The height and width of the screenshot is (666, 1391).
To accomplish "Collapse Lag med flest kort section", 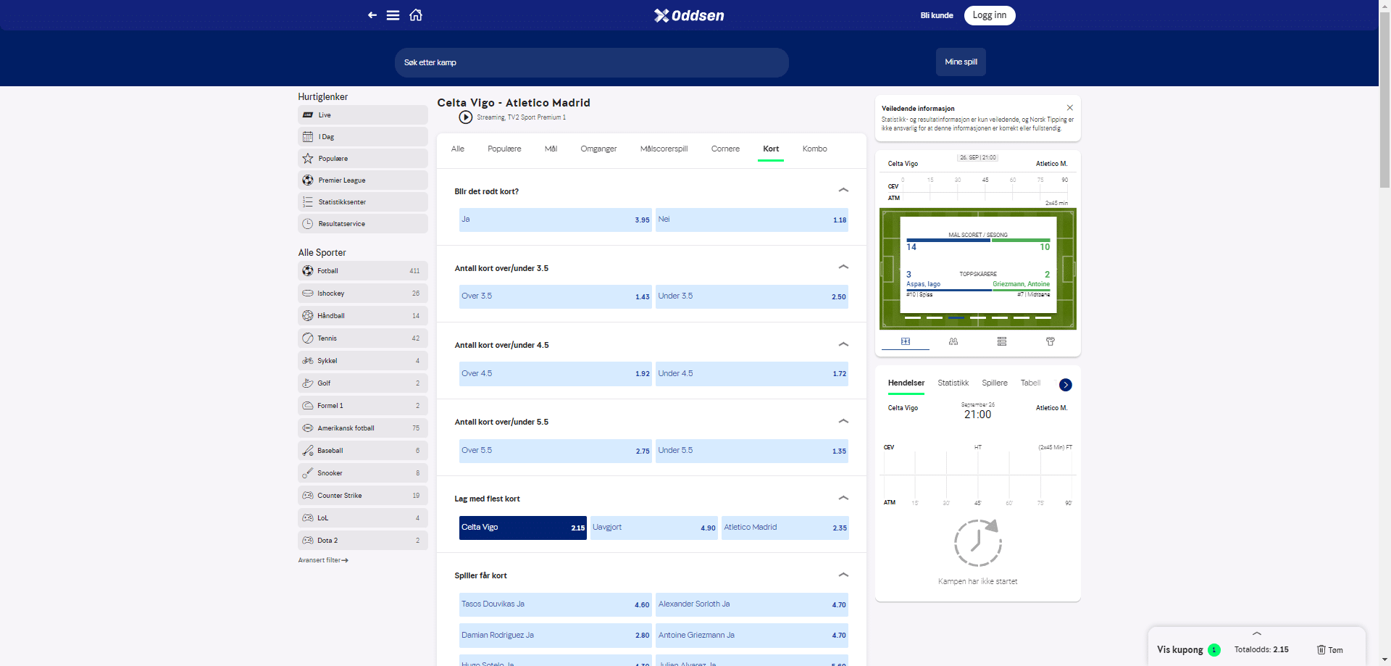I will point(843,498).
